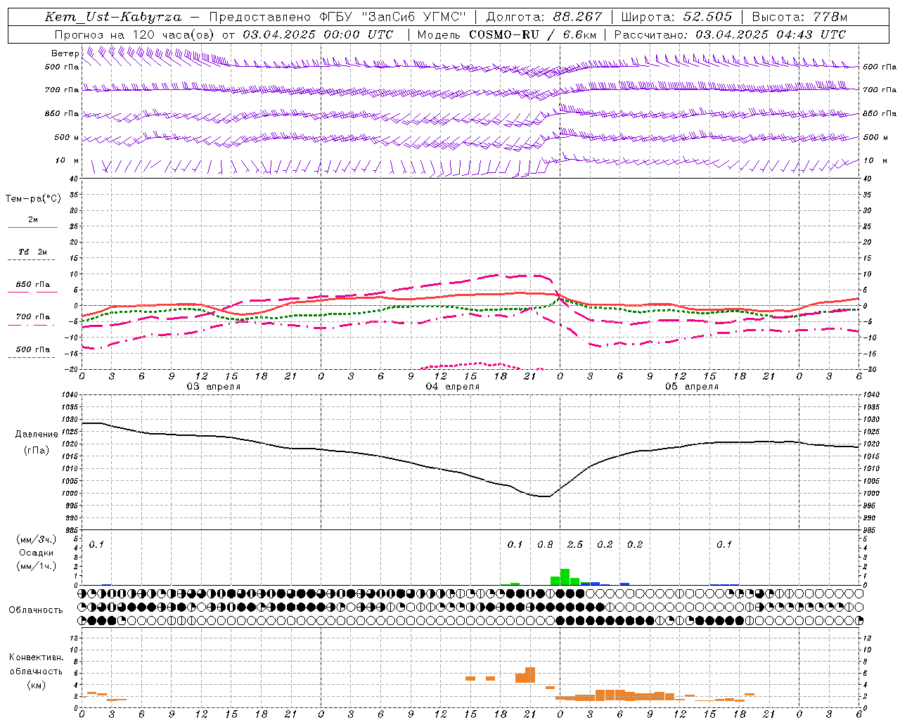This screenshot has width=900, height=720.
Task: Click the 03 апреля date label
Action: 213,387
